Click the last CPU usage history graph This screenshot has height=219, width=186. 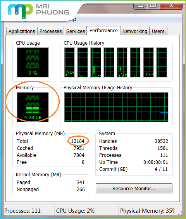coord(162,63)
